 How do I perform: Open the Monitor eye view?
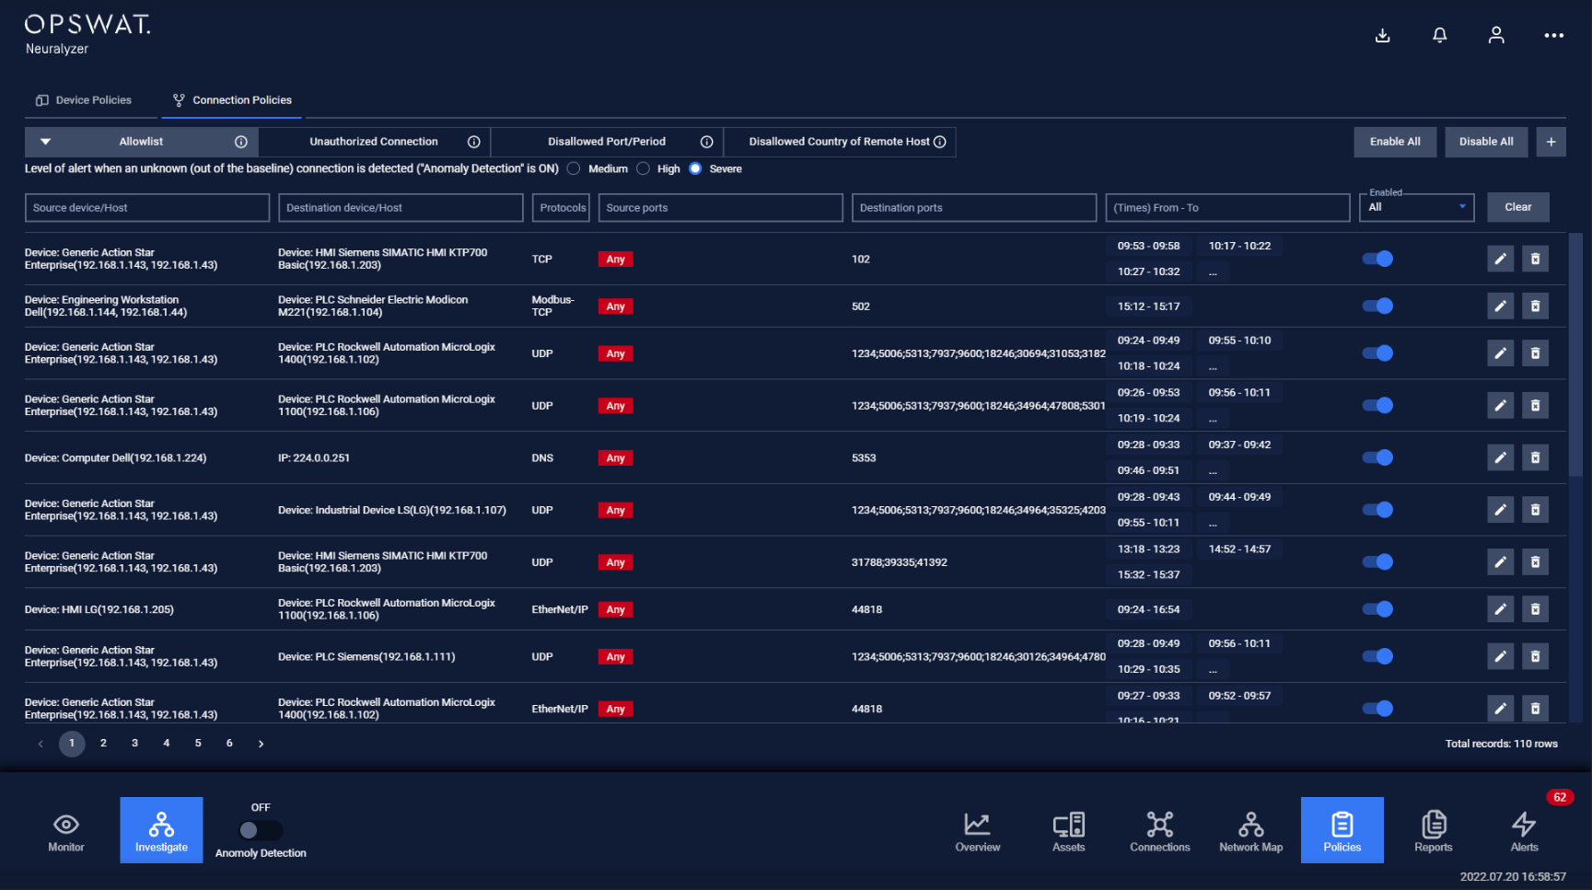(66, 831)
